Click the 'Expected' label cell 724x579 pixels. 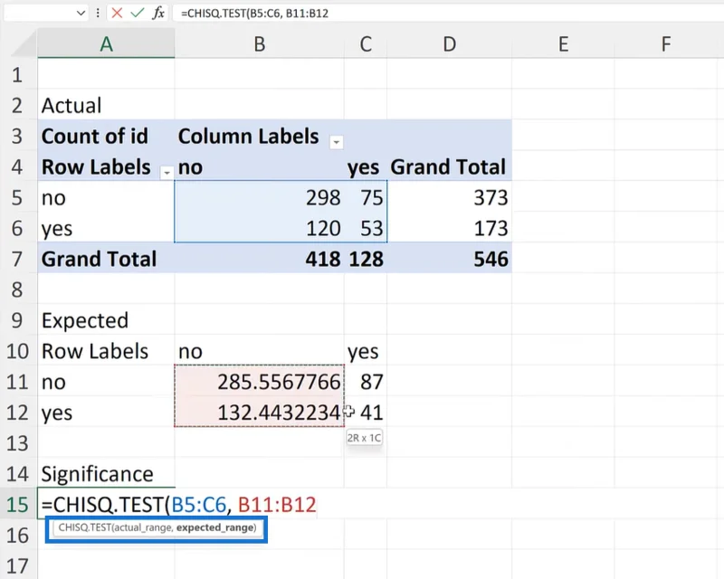coord(106,320)
